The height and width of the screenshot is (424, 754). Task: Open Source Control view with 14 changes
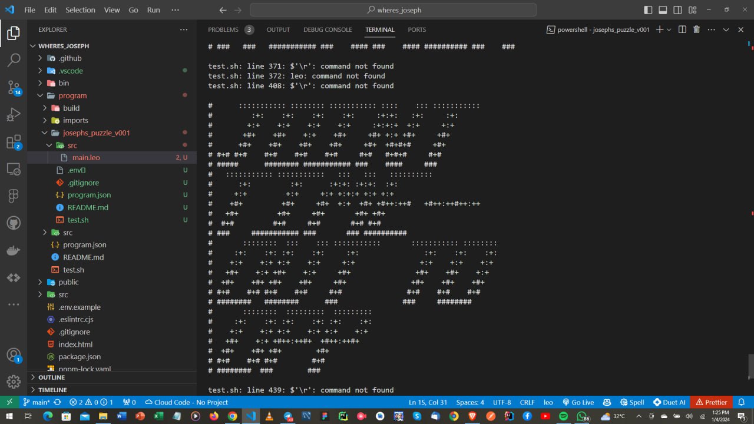(13, 88)
